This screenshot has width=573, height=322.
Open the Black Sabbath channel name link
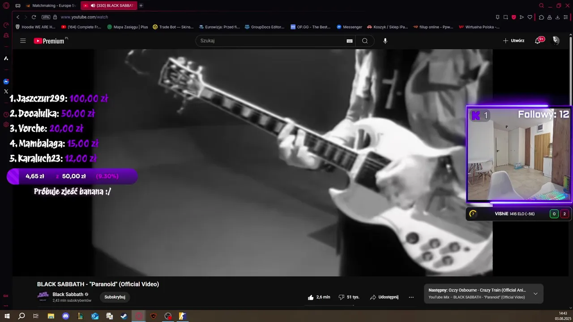[x=68, y=294]
